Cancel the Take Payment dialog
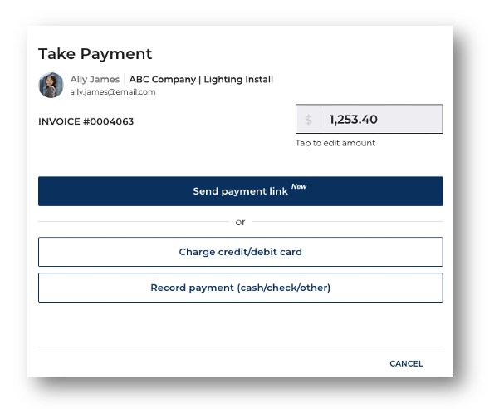This screenshot has height=409, width=504. click(x=406, y=363)
